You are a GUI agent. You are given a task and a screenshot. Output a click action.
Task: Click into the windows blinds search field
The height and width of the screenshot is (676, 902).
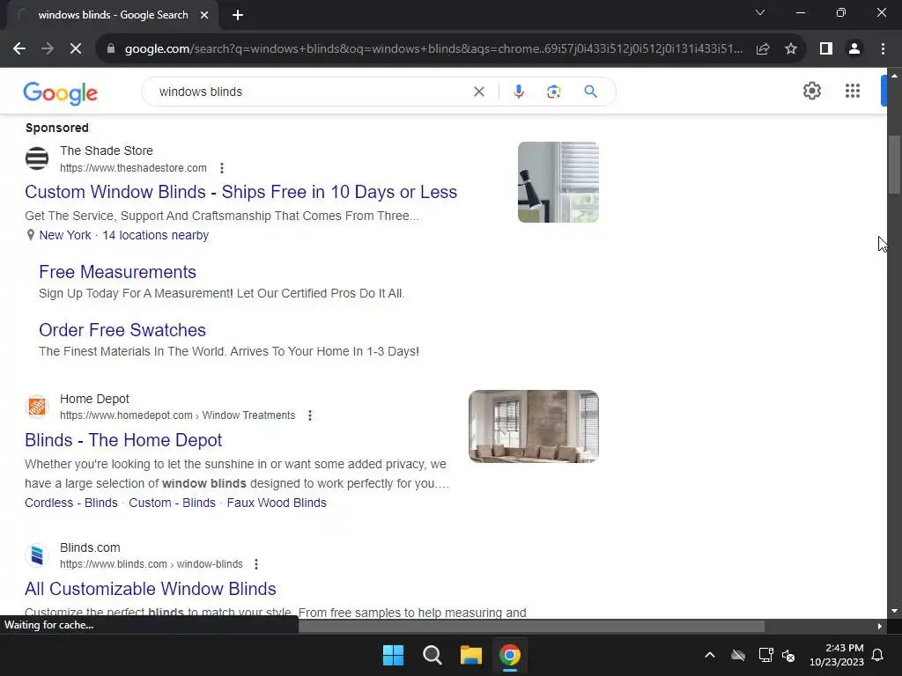point(311,92)
